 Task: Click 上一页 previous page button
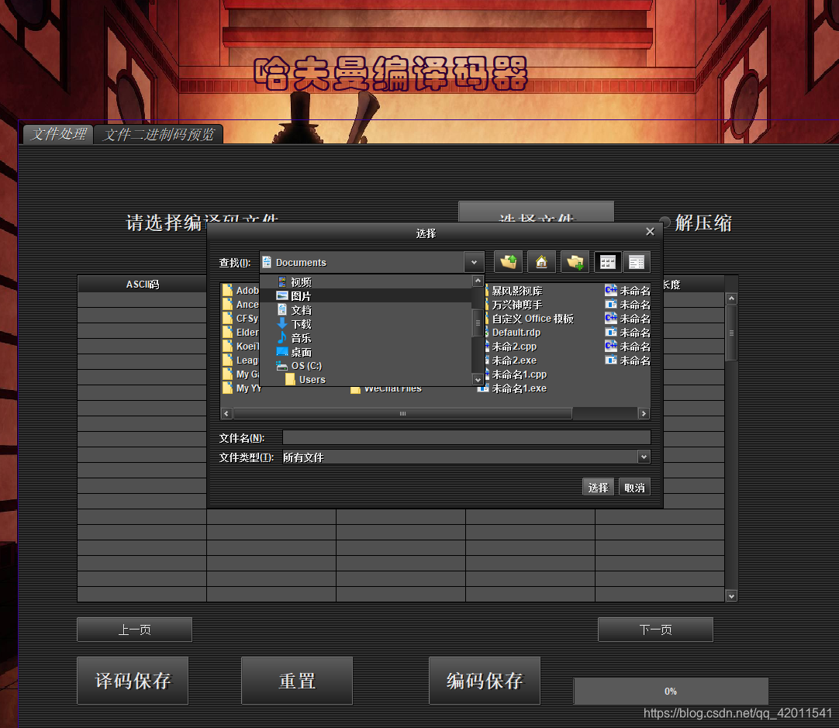pyautogui.click(x=134, y=630)
